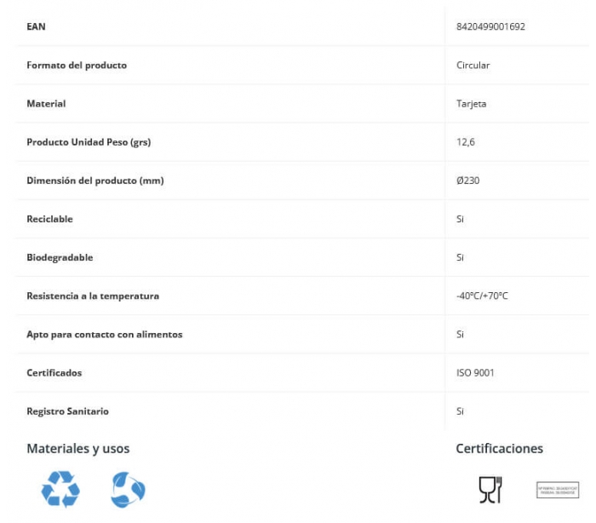596x523 pixels.
Task: Click the Ø230 dimension value
Action: coord(467,181)
